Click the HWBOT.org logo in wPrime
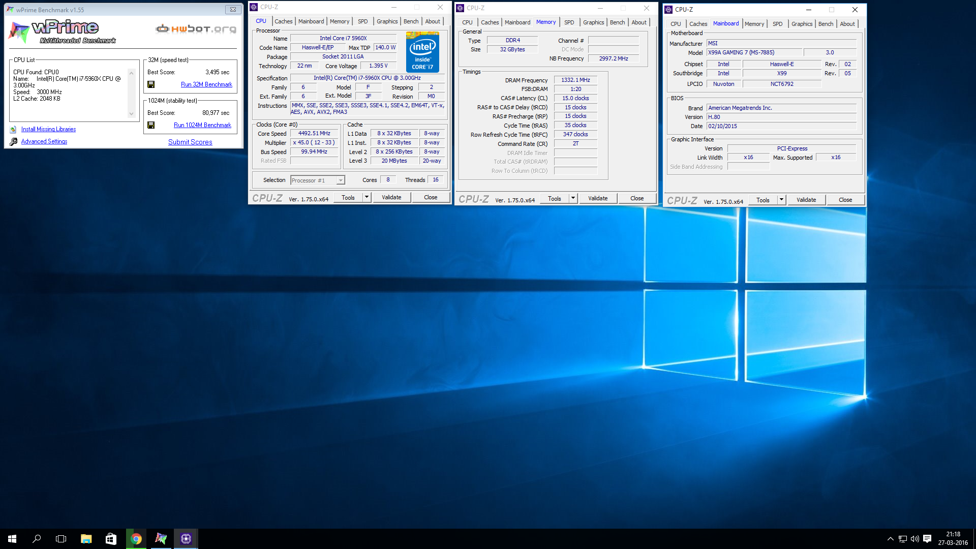 click(196, 29)
